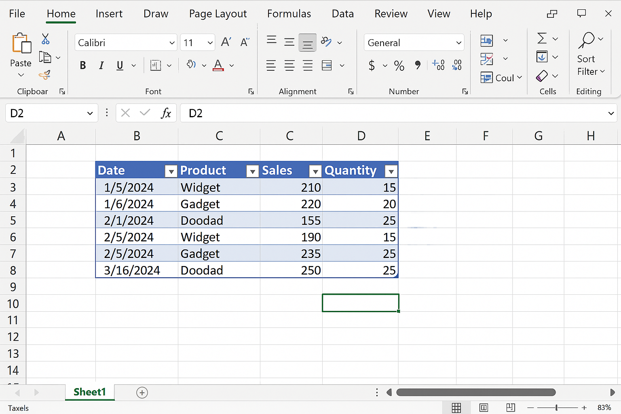Apply the red Font Color A

[218, 65]
